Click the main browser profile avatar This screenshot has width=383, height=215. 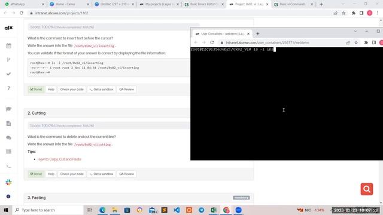tap(370, 13)
